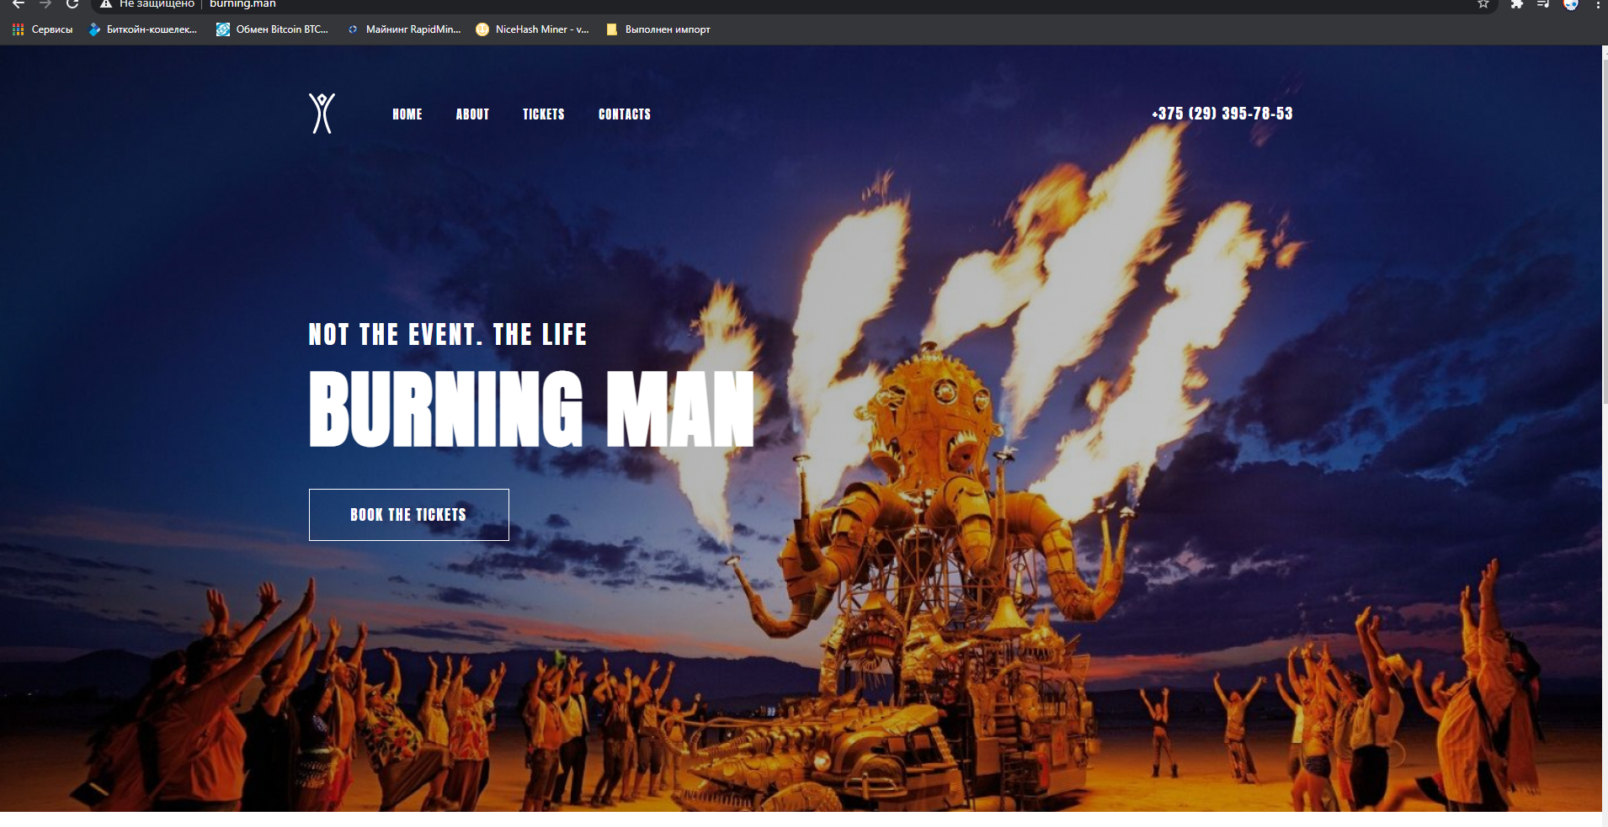Viewport: 1608px width, 827px height.
Task: Reload the page with refresh icon
Action: pyautogui.click(x=72, y=4)
